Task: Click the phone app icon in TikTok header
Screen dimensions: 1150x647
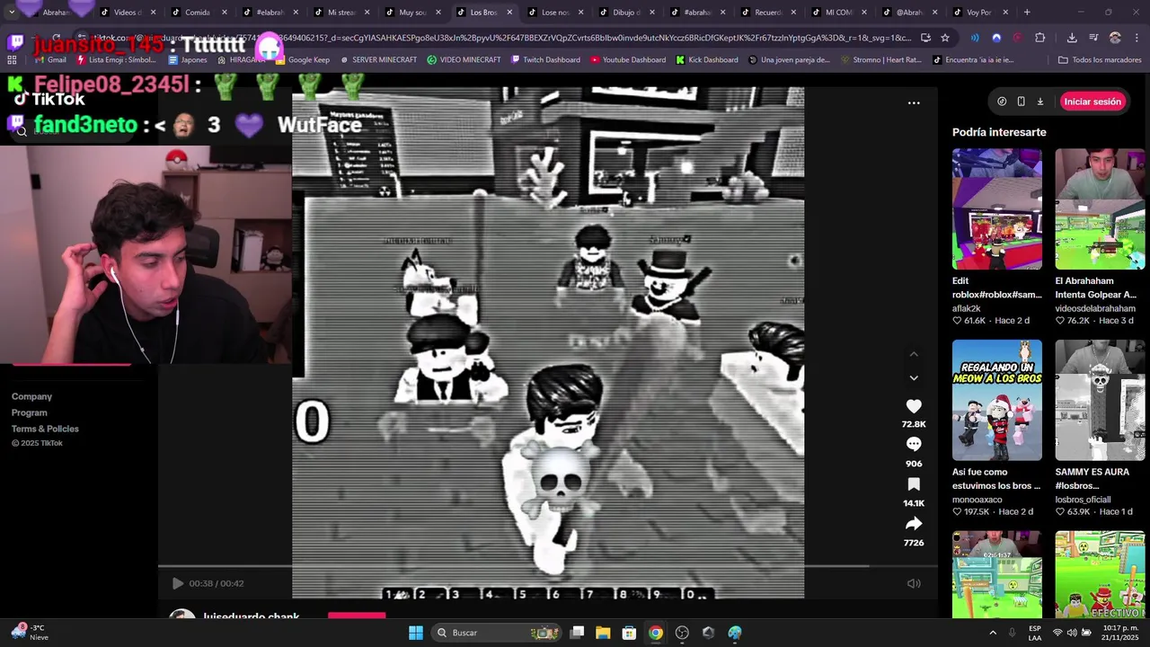Action: tap(1021, 102)
